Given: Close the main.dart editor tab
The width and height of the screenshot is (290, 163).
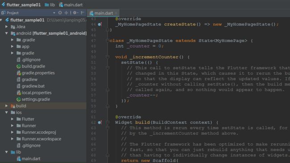Looking at the screenshot, I should coord(116,13).
